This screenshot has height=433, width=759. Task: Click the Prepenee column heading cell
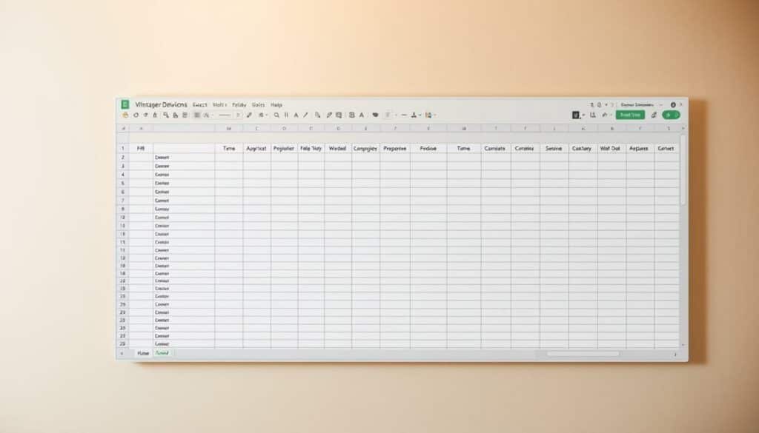pos(395,148)
